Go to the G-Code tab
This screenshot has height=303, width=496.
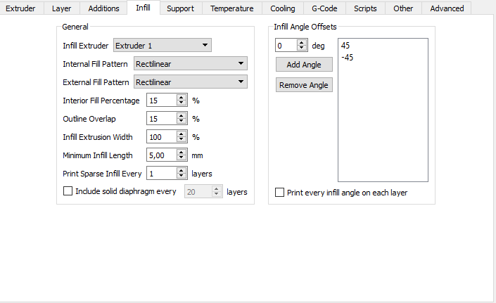324,8
